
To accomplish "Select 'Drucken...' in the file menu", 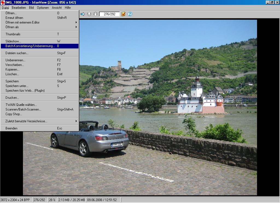I will point(12,98).
